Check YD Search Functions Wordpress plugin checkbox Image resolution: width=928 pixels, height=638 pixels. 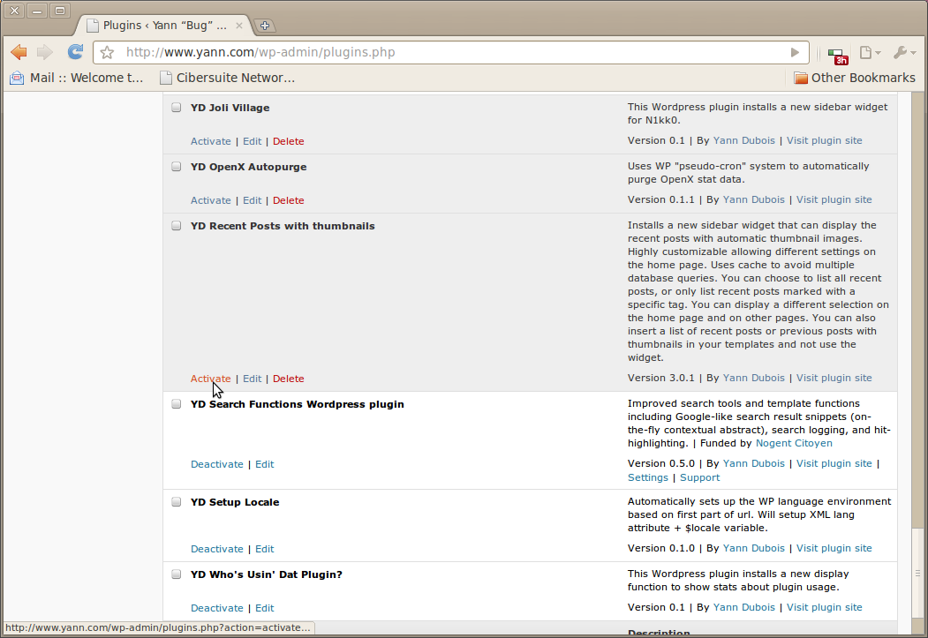[x=177, y=404]
